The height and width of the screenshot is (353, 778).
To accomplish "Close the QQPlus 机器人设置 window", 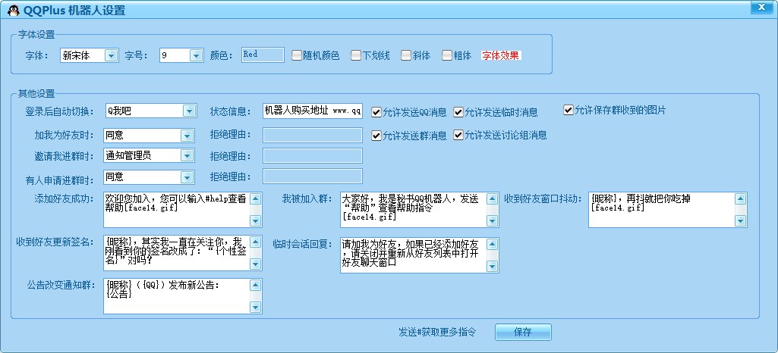I will 760,7.
